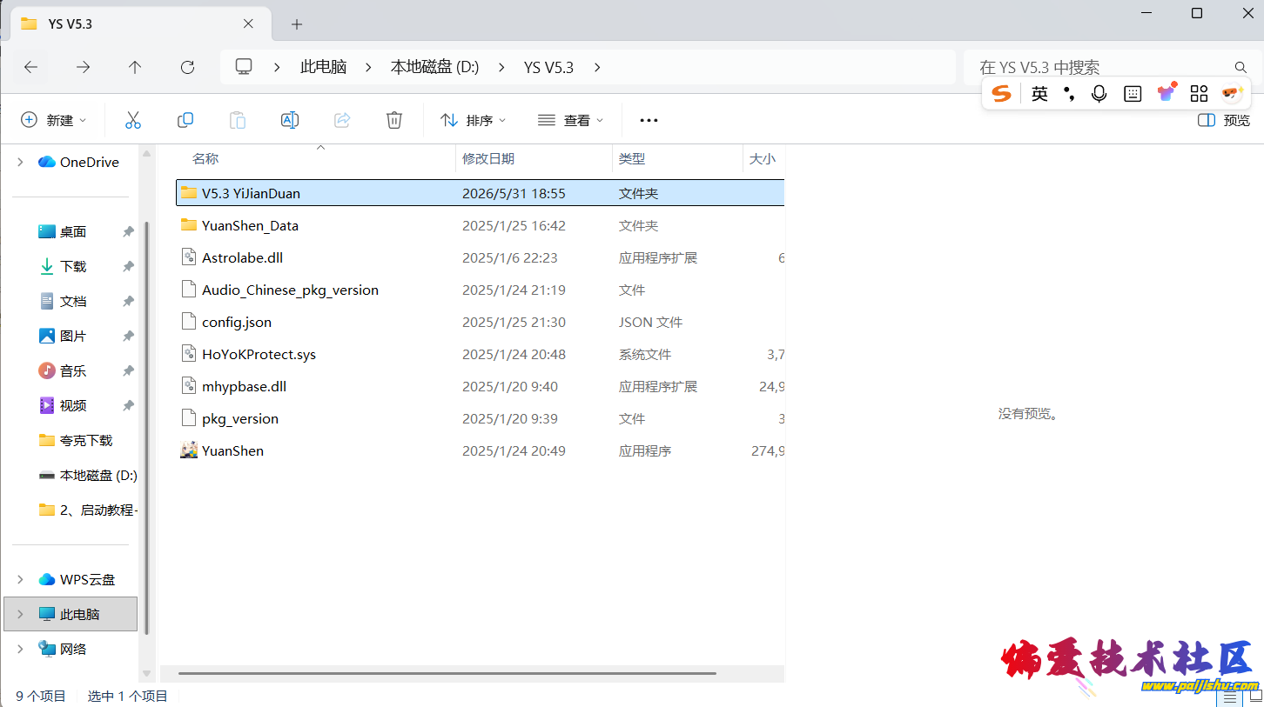The width and height of the screenshot is (1264, 707).
Task: Go up one folder level
Action: (135, 67)
